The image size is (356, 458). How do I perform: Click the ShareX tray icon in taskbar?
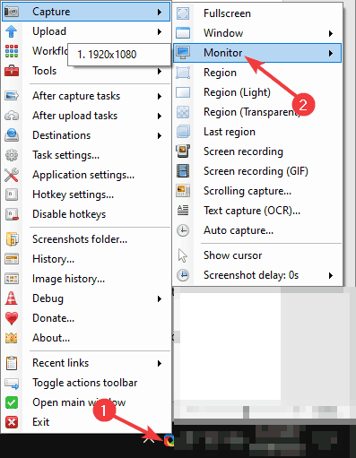169,441
